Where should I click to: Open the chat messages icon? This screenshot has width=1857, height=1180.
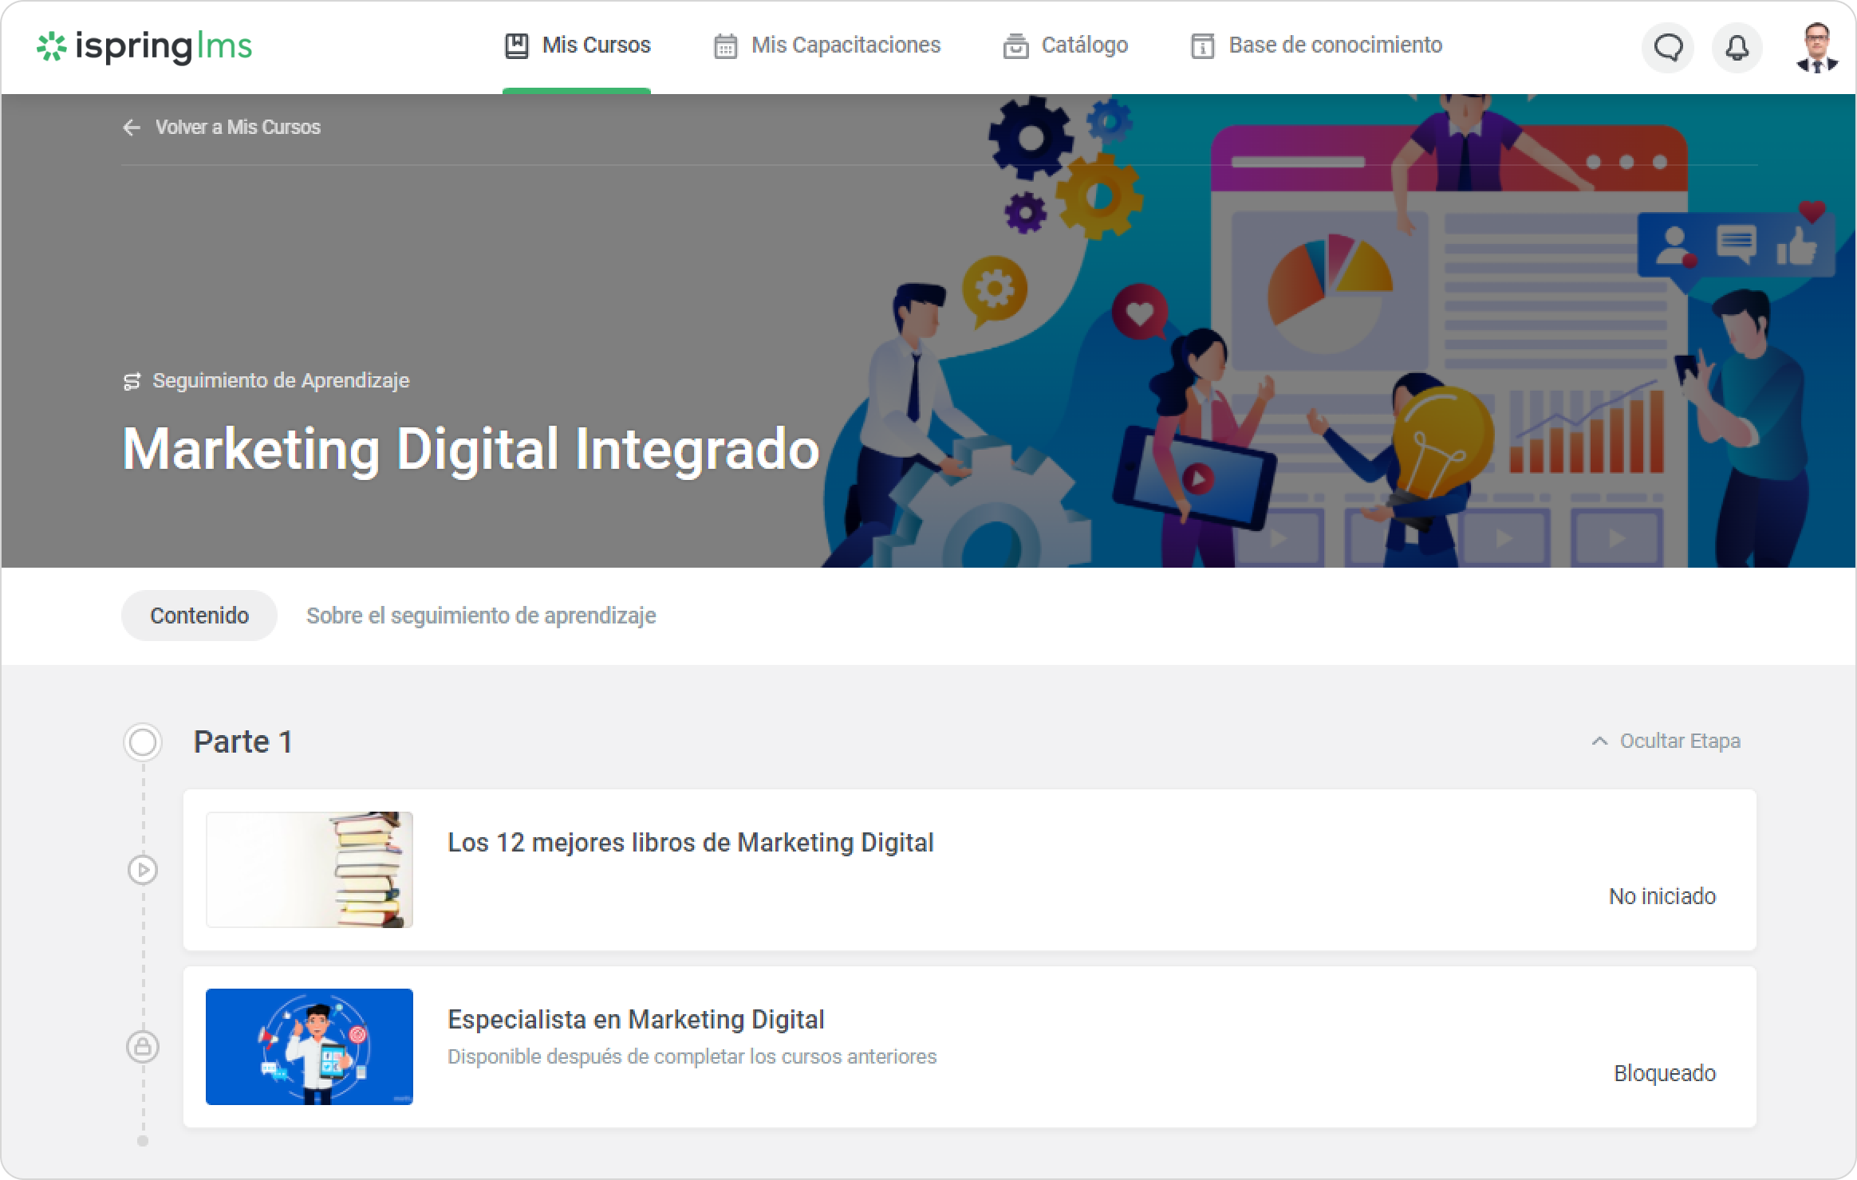coord(1667,48)
